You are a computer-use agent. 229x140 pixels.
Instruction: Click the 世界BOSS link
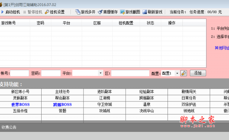tap(21, 105)
